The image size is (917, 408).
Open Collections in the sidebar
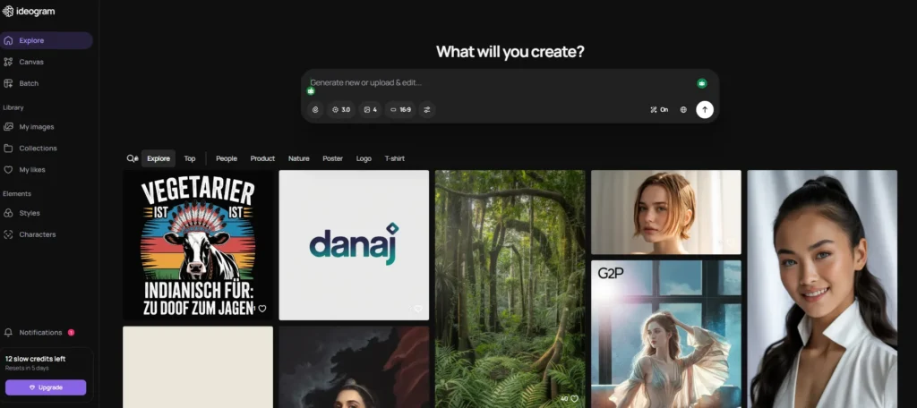pyautogui.click(x=38, y=149)
